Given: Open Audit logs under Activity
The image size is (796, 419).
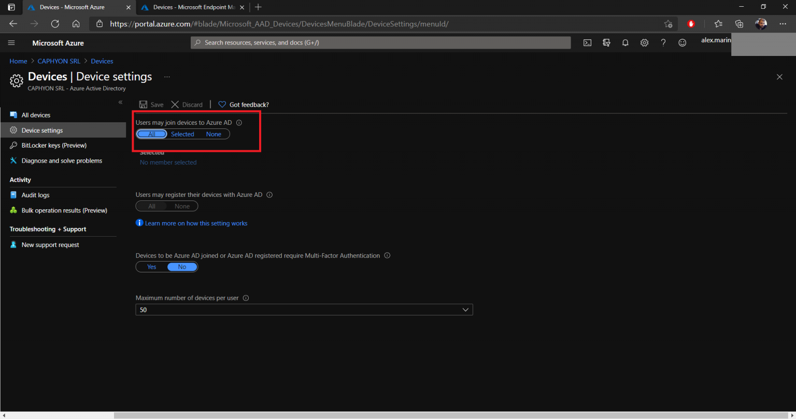Looking at the screenshot, I should (36, 195).
